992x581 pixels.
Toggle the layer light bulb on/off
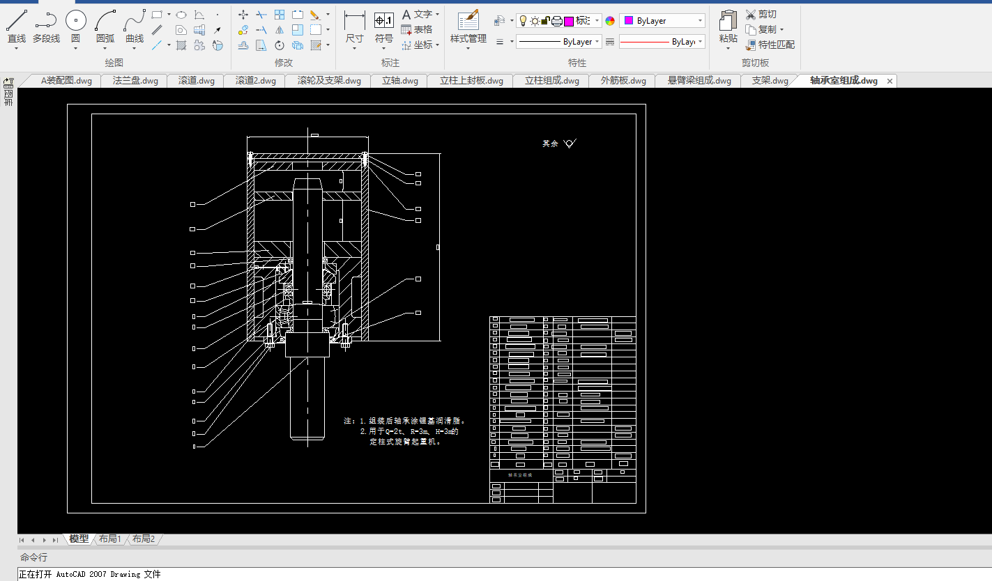click(x=524, y=21)
